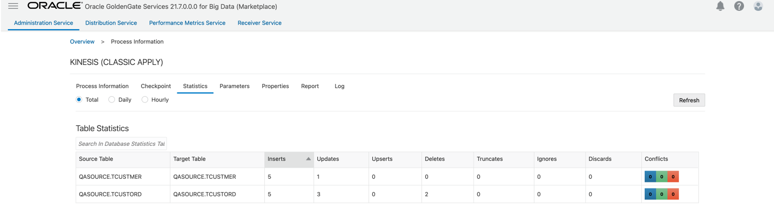Click the Discards column header
774x204 pixels.
[x=614, y=159]
